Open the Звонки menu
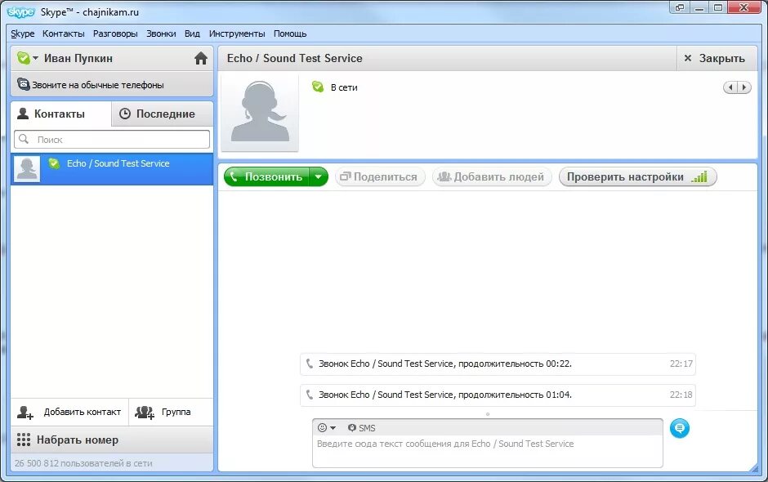 (x=161, y=33)
